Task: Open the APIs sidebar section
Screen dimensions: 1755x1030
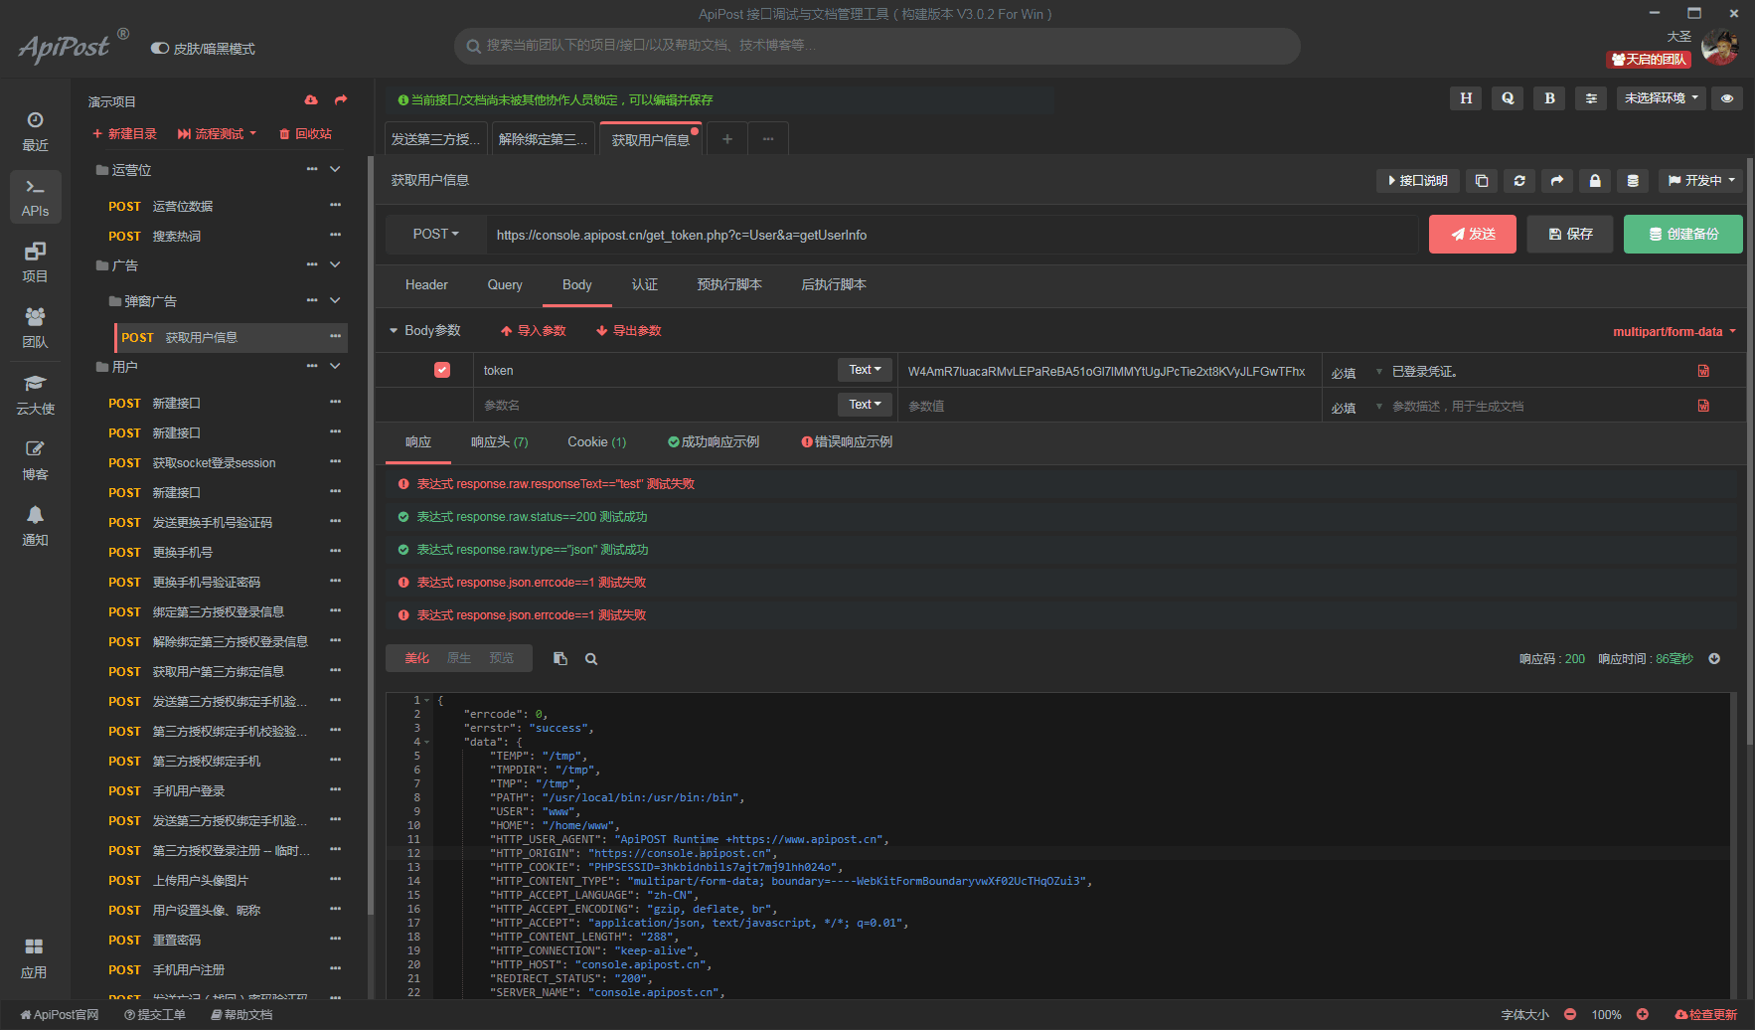Action: click(35, 197)
